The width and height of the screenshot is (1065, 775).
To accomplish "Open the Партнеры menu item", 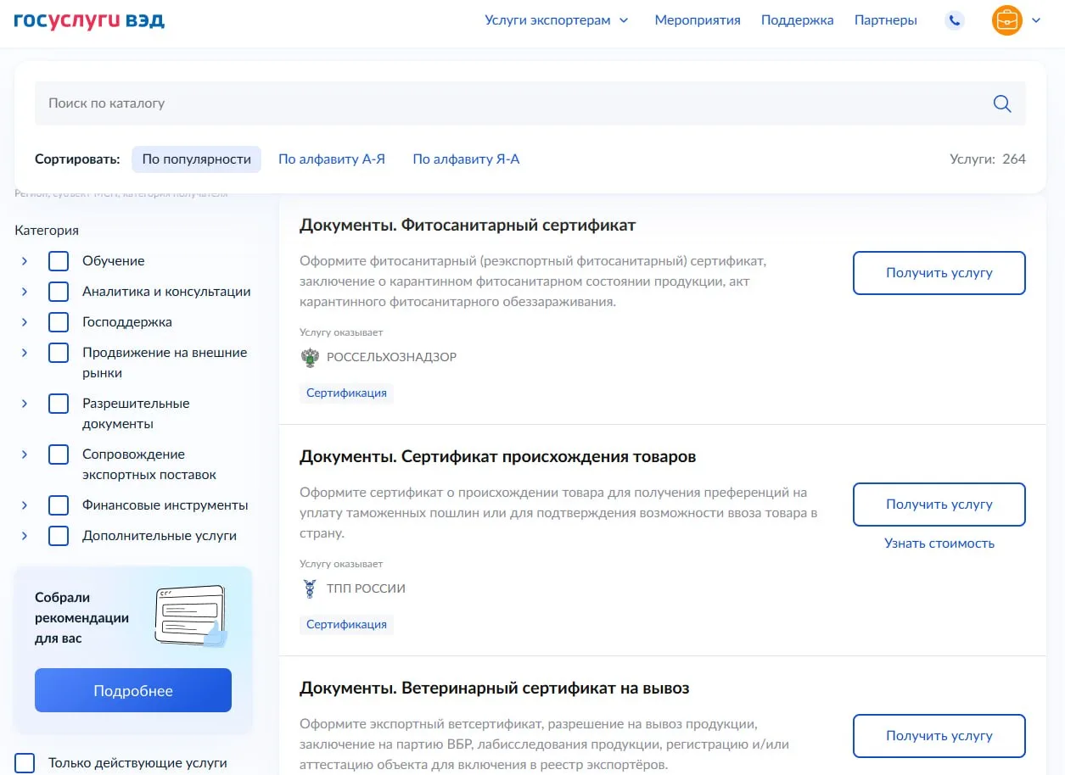I will tap(886, 20).
